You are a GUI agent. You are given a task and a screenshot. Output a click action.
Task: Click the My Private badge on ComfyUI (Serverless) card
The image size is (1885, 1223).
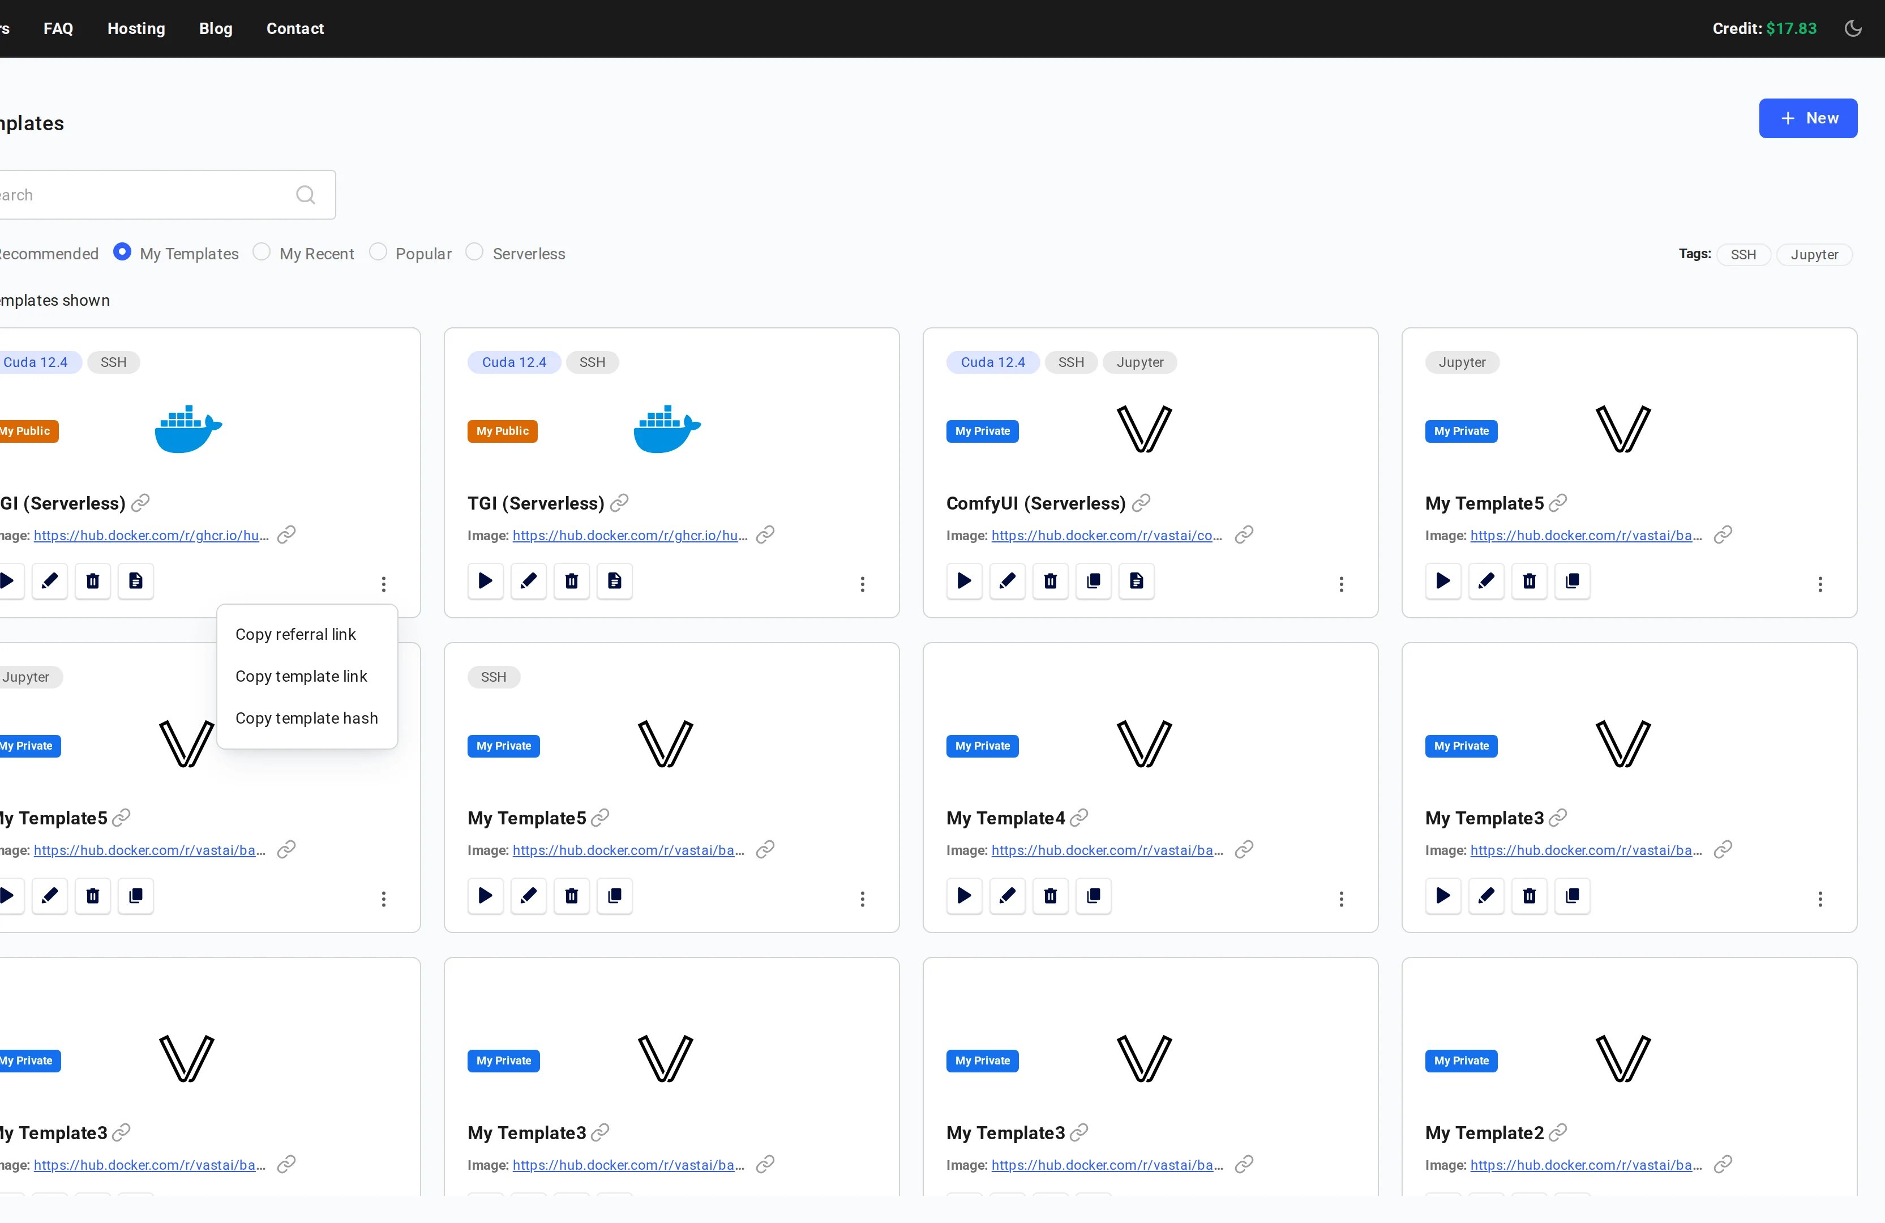(x=982, y=431)
